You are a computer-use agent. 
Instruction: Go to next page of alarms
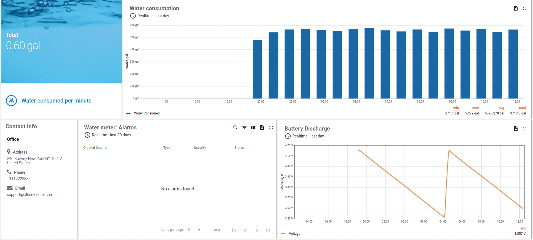pos(257,230)
